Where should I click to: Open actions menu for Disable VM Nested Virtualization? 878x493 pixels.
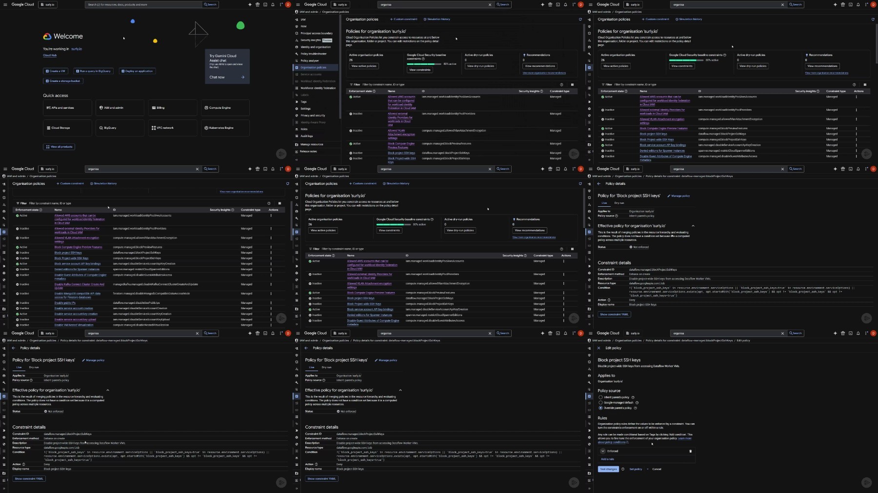(x=271, y=325)
